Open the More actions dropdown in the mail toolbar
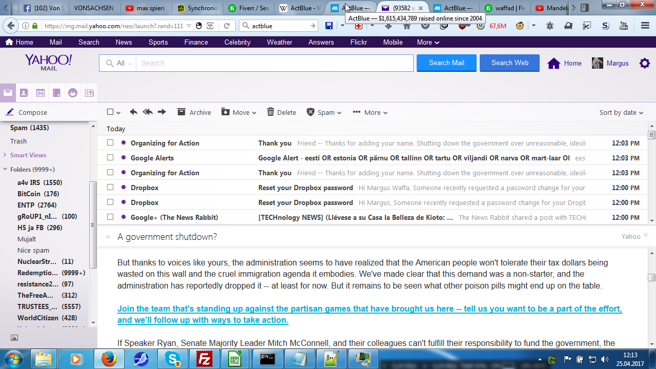The width and height of the screenshot is (656, 369). pyautogui.click(x=370, y=112)
